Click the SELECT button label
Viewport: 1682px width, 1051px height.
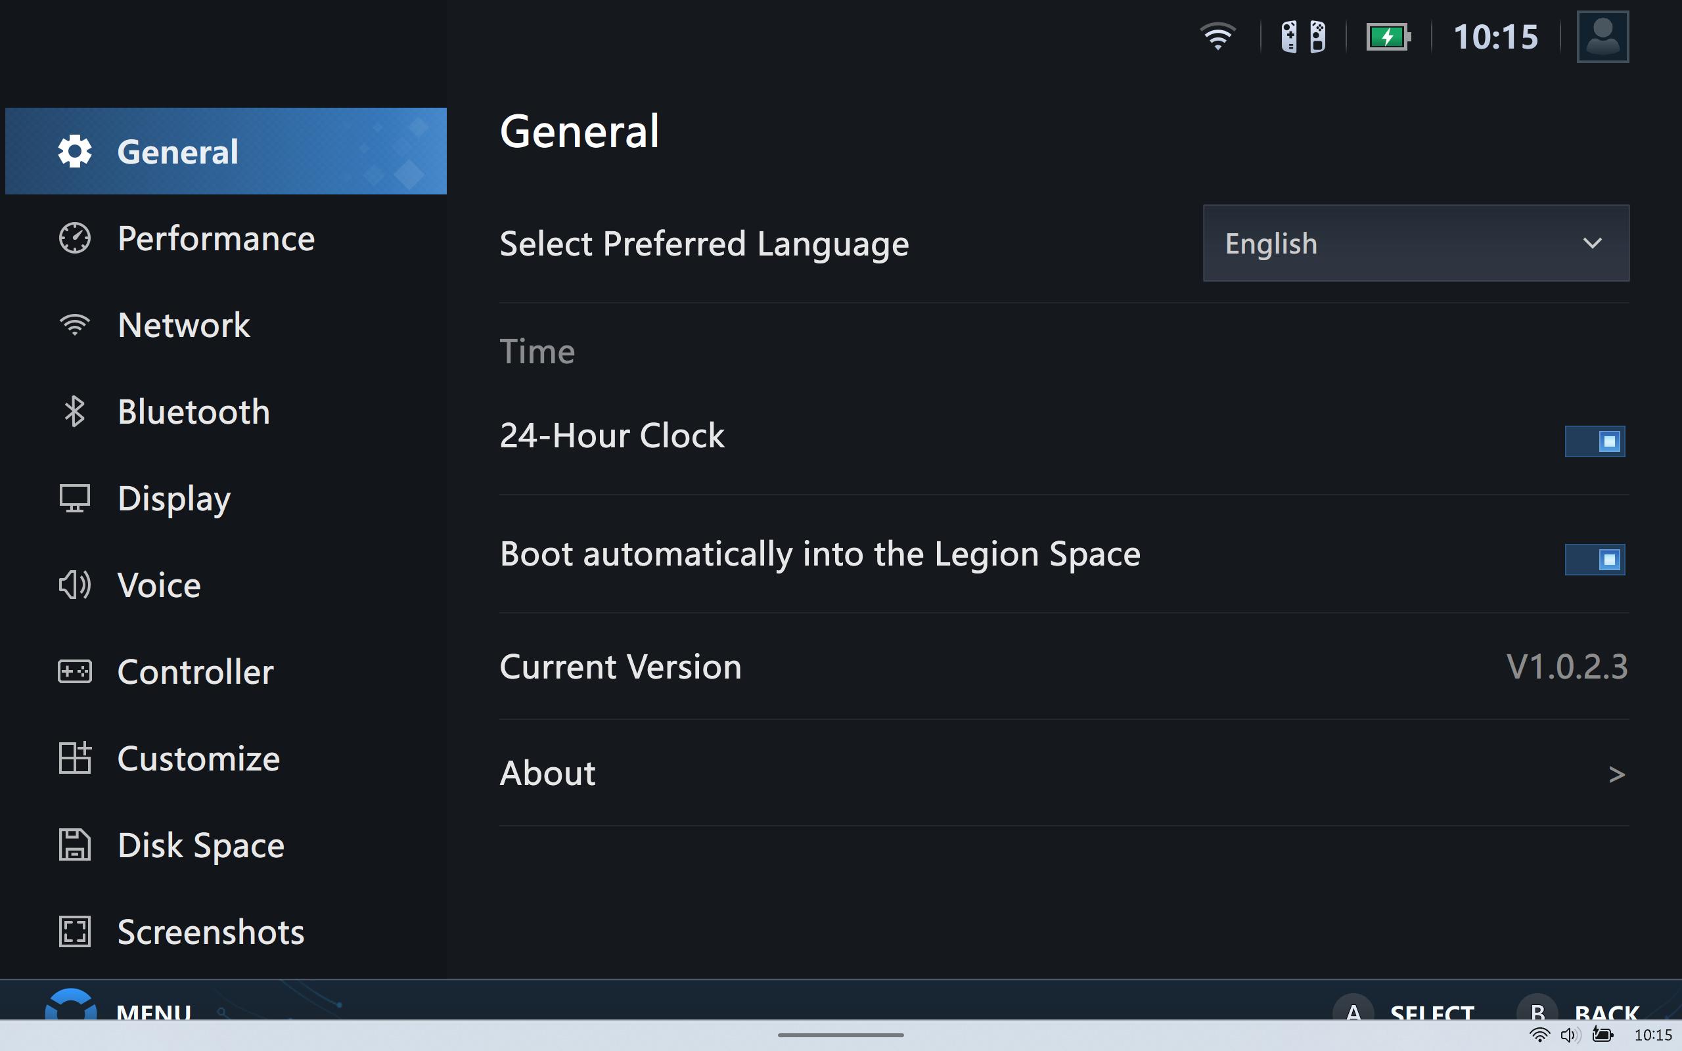1432,1012
